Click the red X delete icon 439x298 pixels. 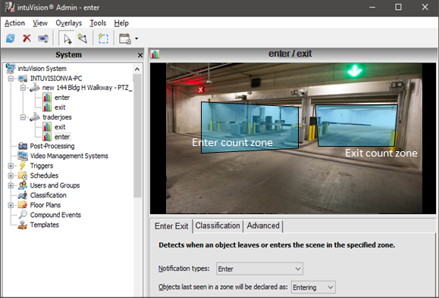tap(27, 39)
